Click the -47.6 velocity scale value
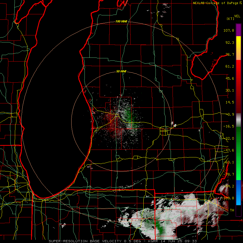243x243 pixels. [229, 150]
